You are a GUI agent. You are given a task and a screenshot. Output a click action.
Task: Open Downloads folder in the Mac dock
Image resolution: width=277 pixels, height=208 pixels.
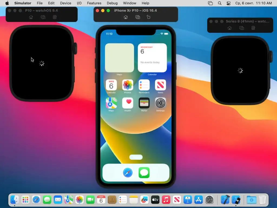pos(251,200)
